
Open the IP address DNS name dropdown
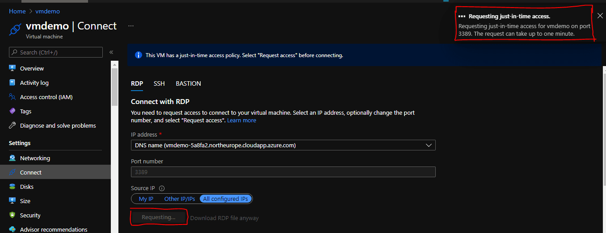pyautogui.click(x=283, y=145)
